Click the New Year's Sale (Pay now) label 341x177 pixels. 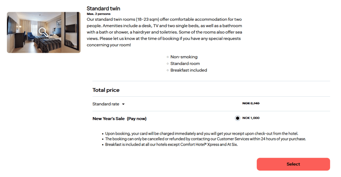pos(119,119)
